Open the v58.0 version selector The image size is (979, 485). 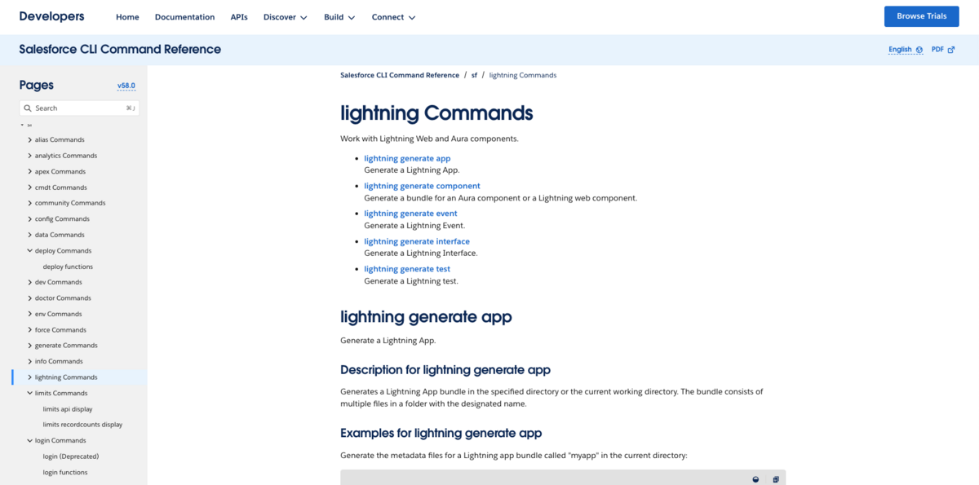click(126, 86)
